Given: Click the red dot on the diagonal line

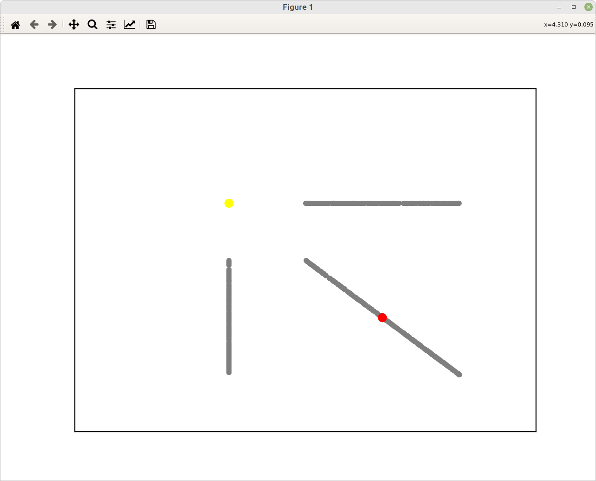Looking at the screenshot, I should [382, 317].
